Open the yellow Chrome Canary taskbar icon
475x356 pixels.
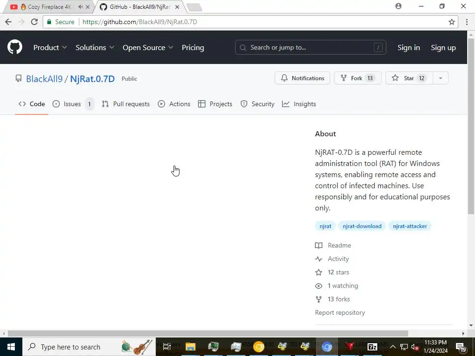point(259,347)
